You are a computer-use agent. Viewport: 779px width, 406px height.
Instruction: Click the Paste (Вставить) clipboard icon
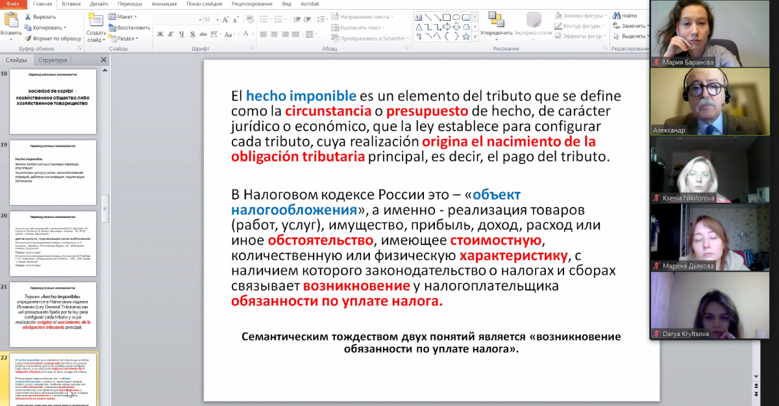(x=10, y=19)
